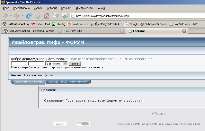Close the НАПРАВИСАМ.bg tab
The width and height of the screenshot is (205, 131).
[x=60, y=31]
